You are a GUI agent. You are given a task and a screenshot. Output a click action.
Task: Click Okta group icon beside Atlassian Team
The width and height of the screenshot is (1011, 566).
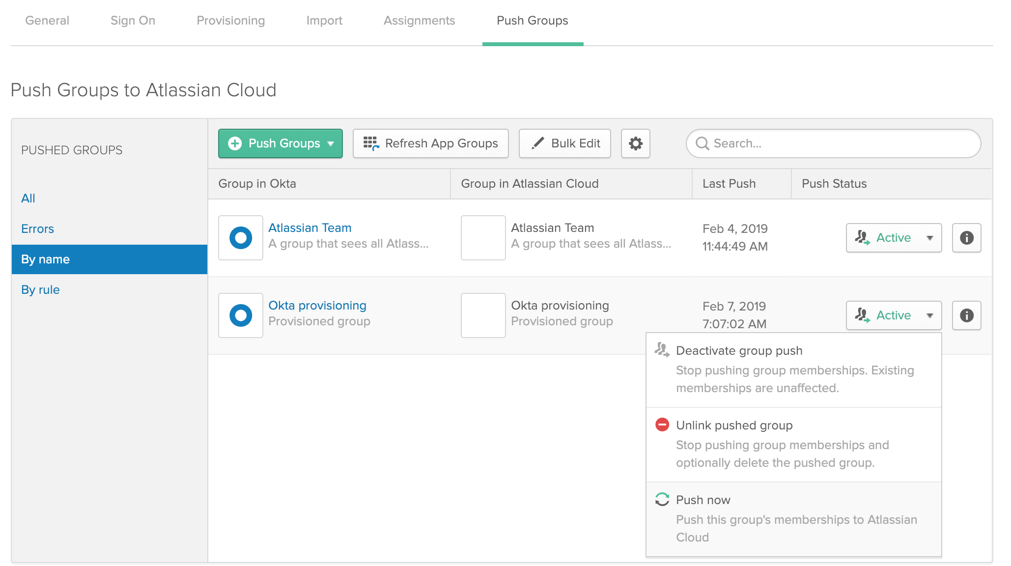(241, 238)
